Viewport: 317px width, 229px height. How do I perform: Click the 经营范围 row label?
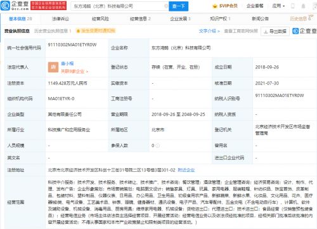tap(16, 202)
